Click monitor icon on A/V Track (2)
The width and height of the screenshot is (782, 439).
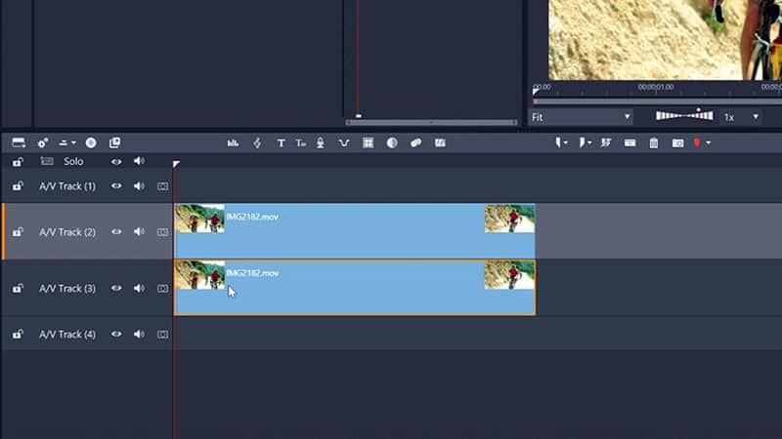click(x=163, y=232)
